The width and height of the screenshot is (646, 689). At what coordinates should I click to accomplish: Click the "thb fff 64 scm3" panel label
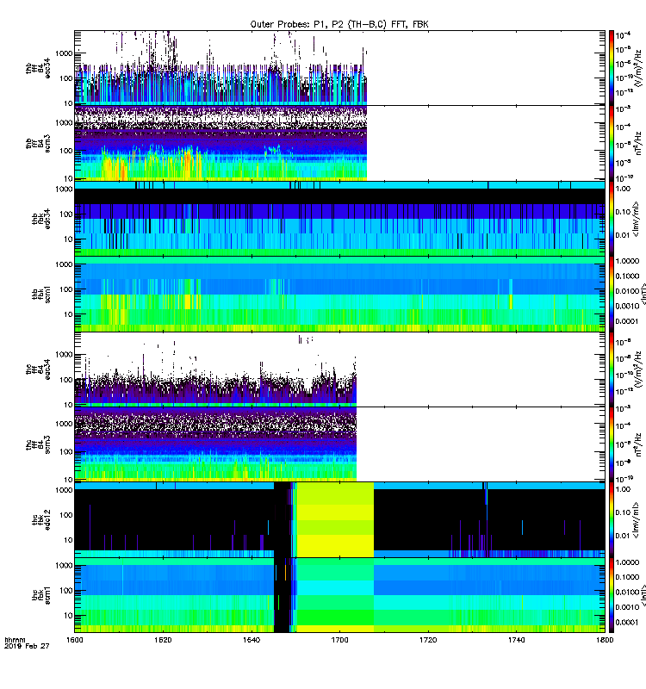[x=38, y=143]
